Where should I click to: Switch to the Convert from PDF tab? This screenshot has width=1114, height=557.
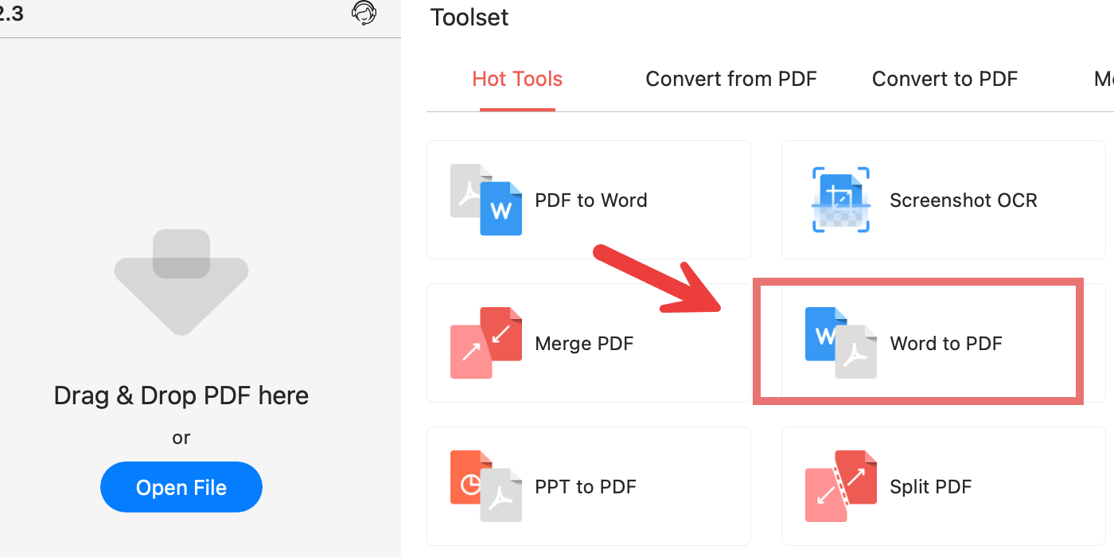[730, 79]
